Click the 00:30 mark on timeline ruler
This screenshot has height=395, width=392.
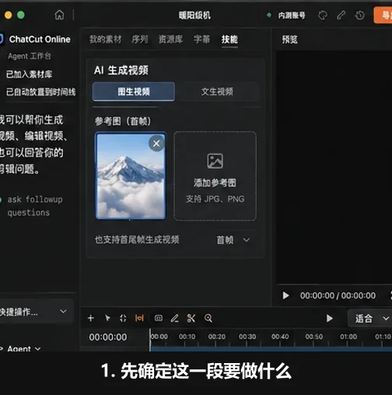pos(247,337)
